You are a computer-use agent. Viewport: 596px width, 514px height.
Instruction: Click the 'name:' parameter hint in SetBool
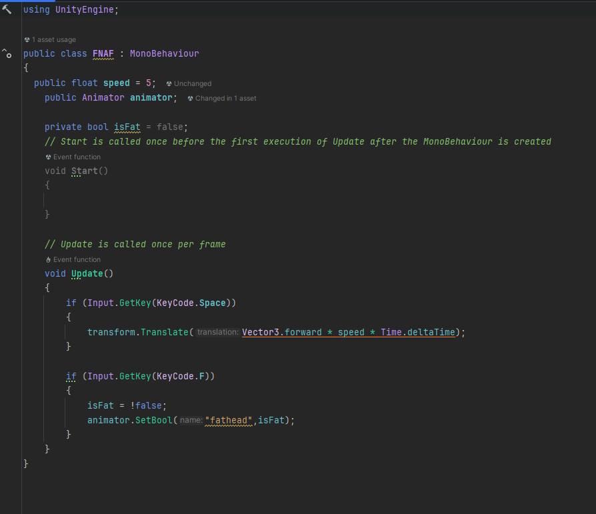(x=191, y=420)
